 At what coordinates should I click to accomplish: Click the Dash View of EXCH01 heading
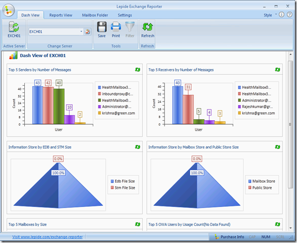pos(43,56)
